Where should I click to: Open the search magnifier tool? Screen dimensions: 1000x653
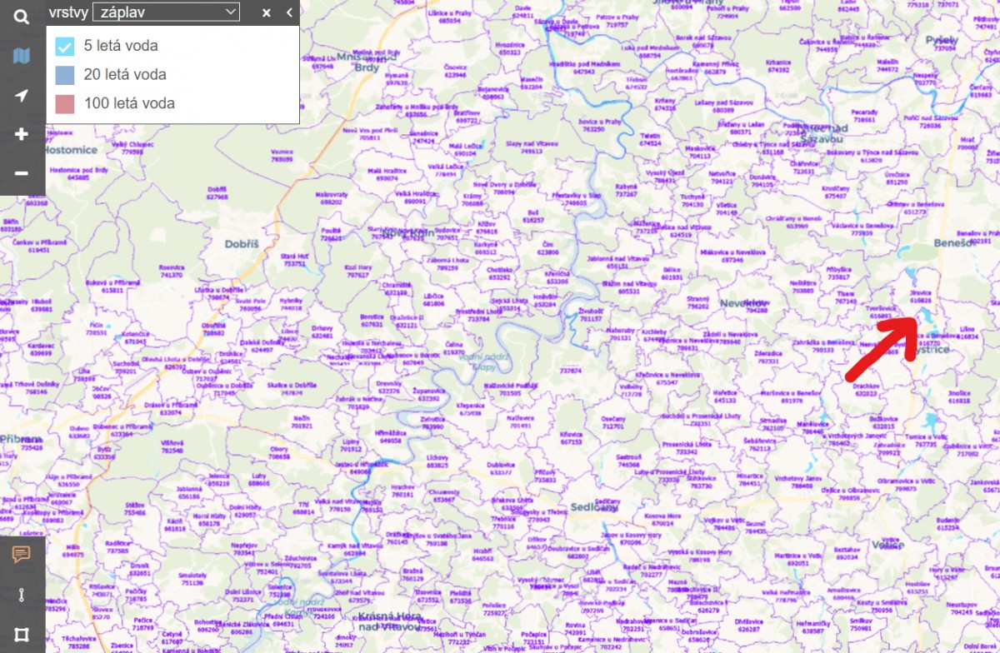pos(22,17)
